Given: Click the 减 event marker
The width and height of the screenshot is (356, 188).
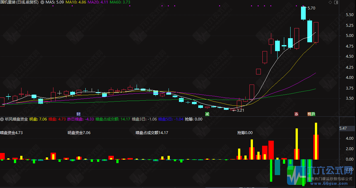Looking at the screenshot, I should click(207, 114).
